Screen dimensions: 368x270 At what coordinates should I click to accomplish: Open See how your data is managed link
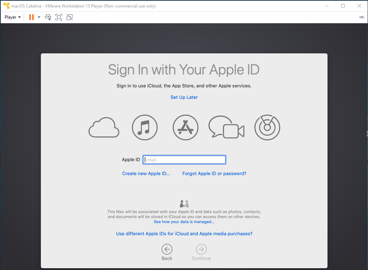(x=184, y=222)
